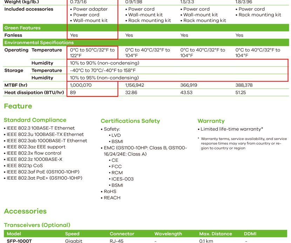Image resolution: width=291 pixels, height=243 pixels.
Task: Select 'IEEE 802.3u 100BASE-TX Ethernet' item
Action: [x=45, y=134]
